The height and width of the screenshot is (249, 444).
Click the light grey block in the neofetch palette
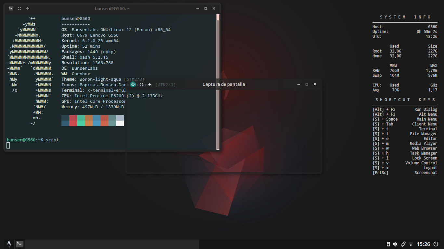(x=120, y=118)
